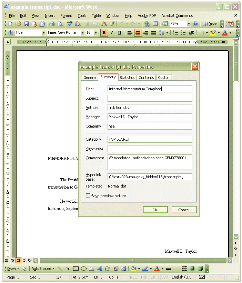Open the Format menu
This screenshot has width=242, height=283.
point(66,16)
